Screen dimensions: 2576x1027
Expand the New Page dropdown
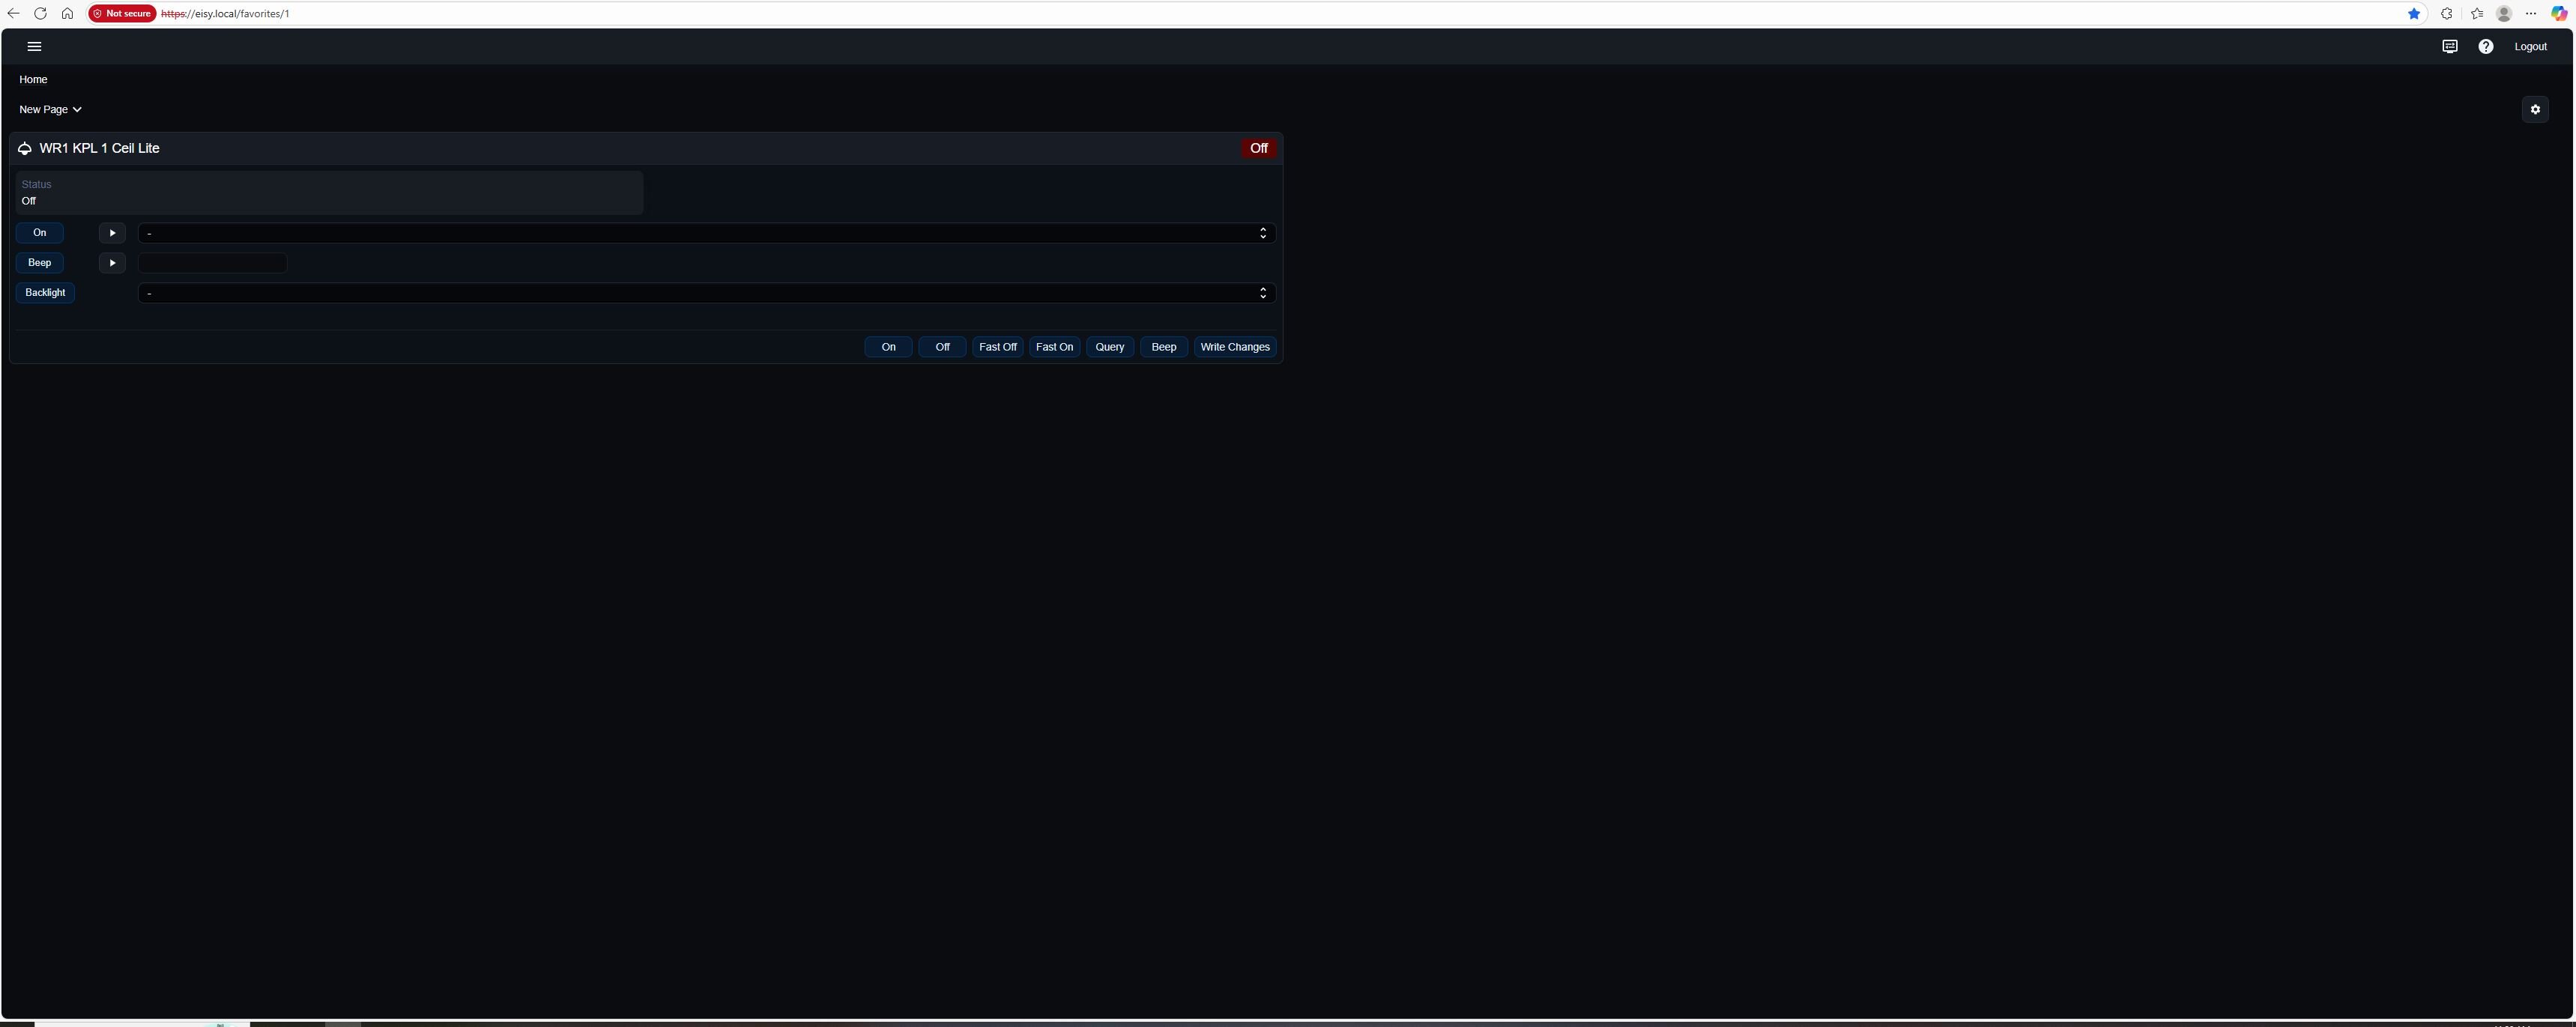coord(50,110)
